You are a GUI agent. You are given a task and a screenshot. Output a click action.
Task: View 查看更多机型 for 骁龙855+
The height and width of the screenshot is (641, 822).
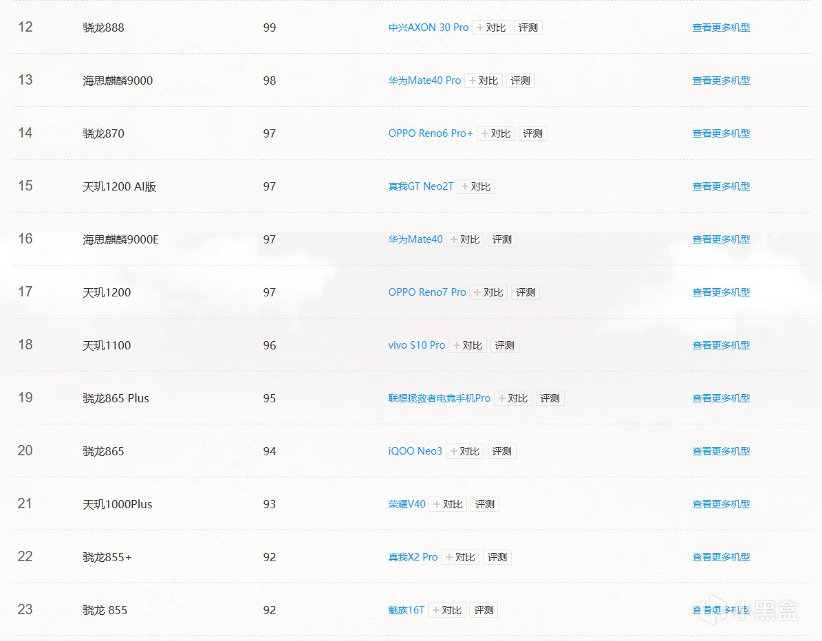tap(721, 557)
